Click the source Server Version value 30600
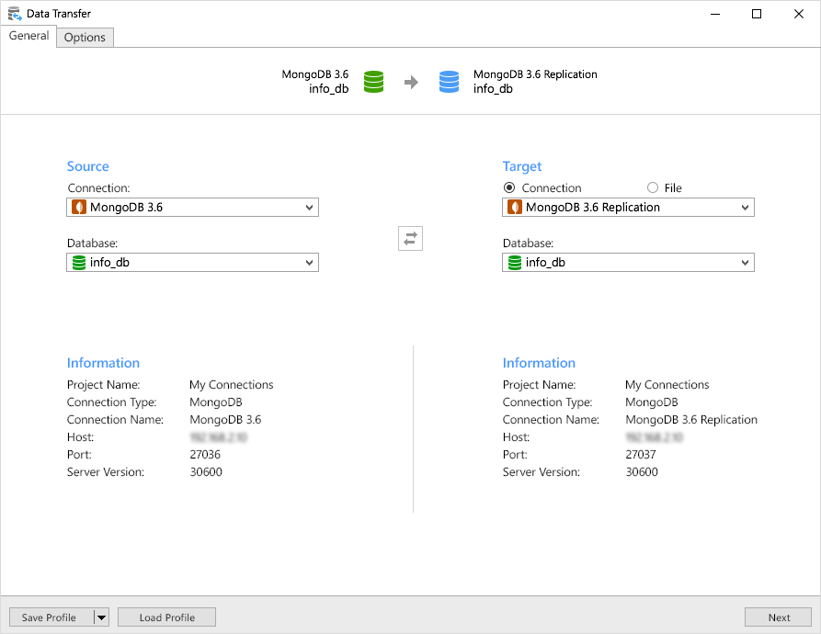 [x=206, y=472]
